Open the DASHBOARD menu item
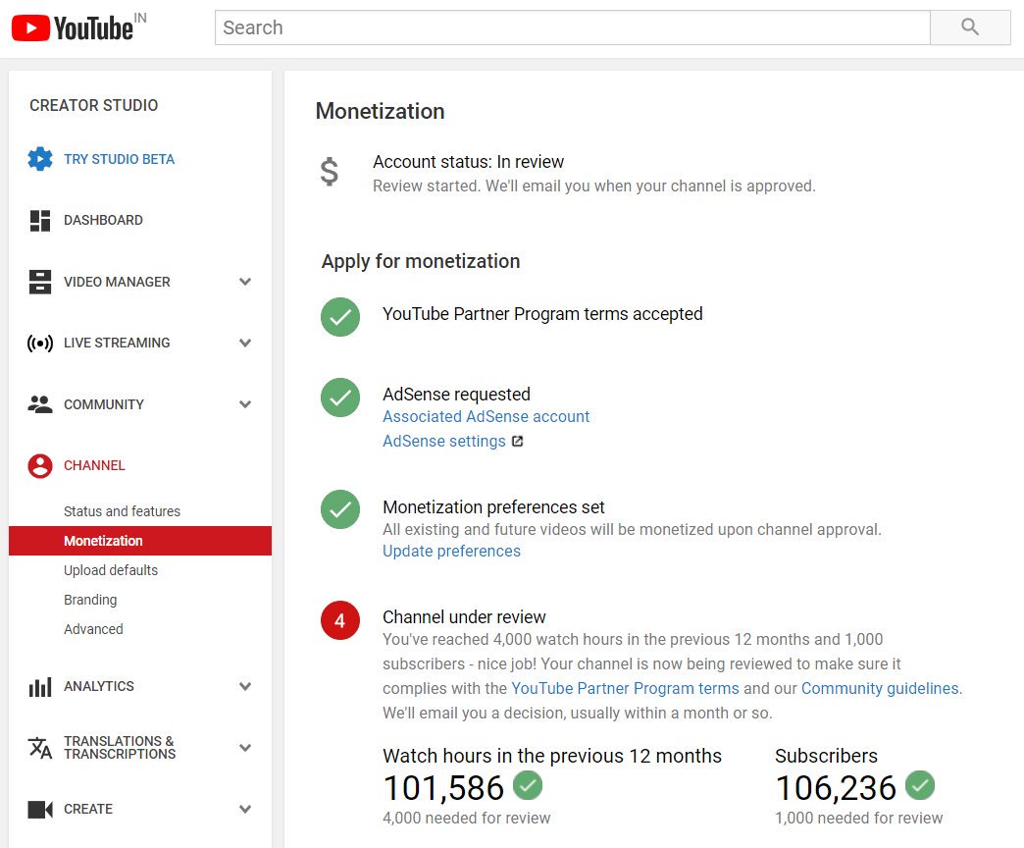This screenshot has width=1024, height=848. point(103,220)
